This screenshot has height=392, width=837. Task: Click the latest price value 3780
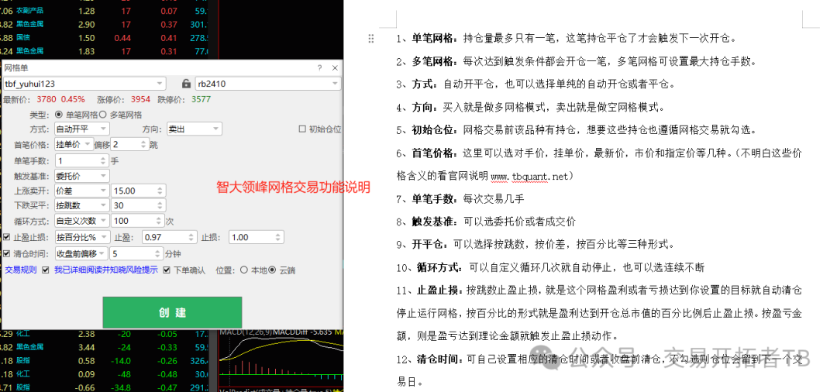pyautogui.click(x=46, y=100)
